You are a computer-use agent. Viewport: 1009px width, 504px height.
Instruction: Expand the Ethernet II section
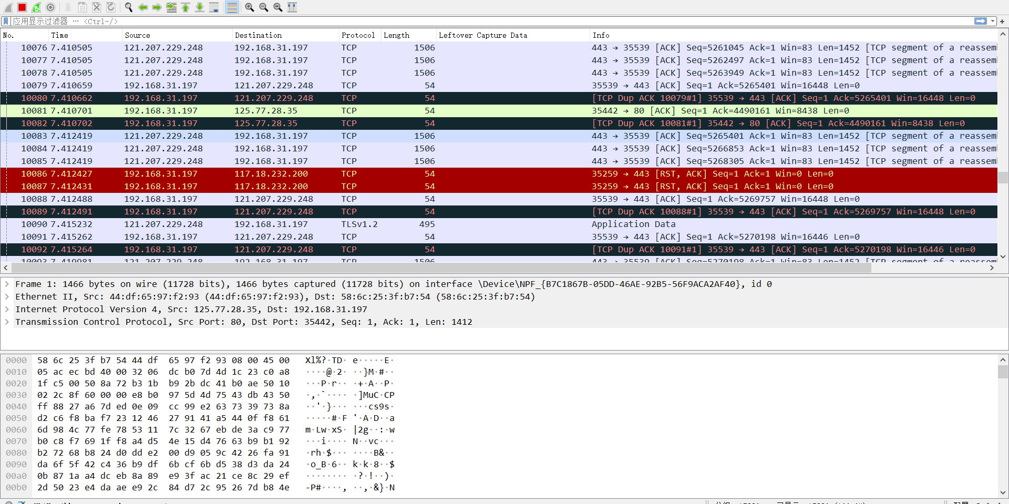coord(7,296)
